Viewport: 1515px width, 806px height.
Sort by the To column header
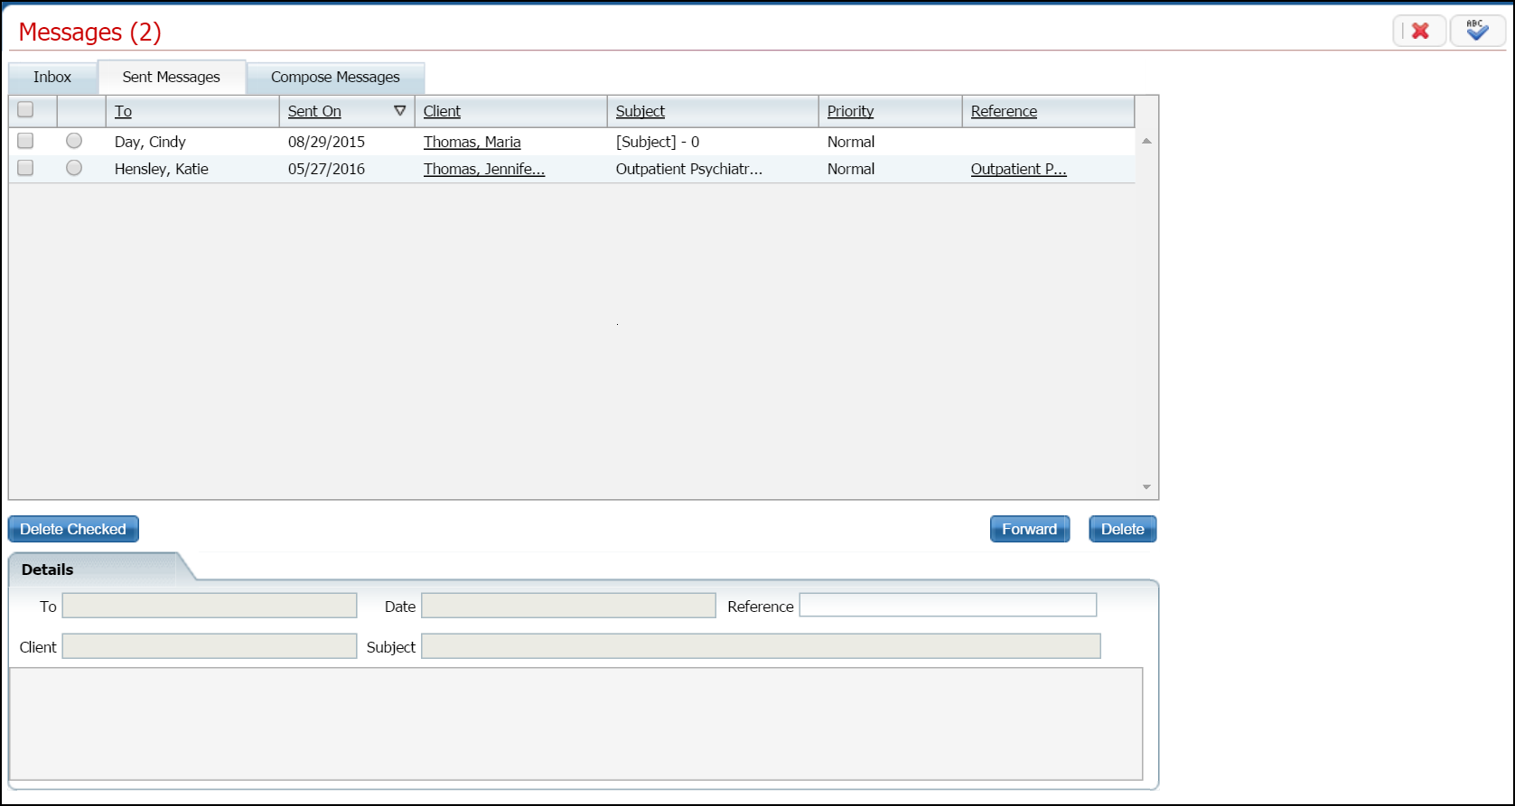(124, 111)
